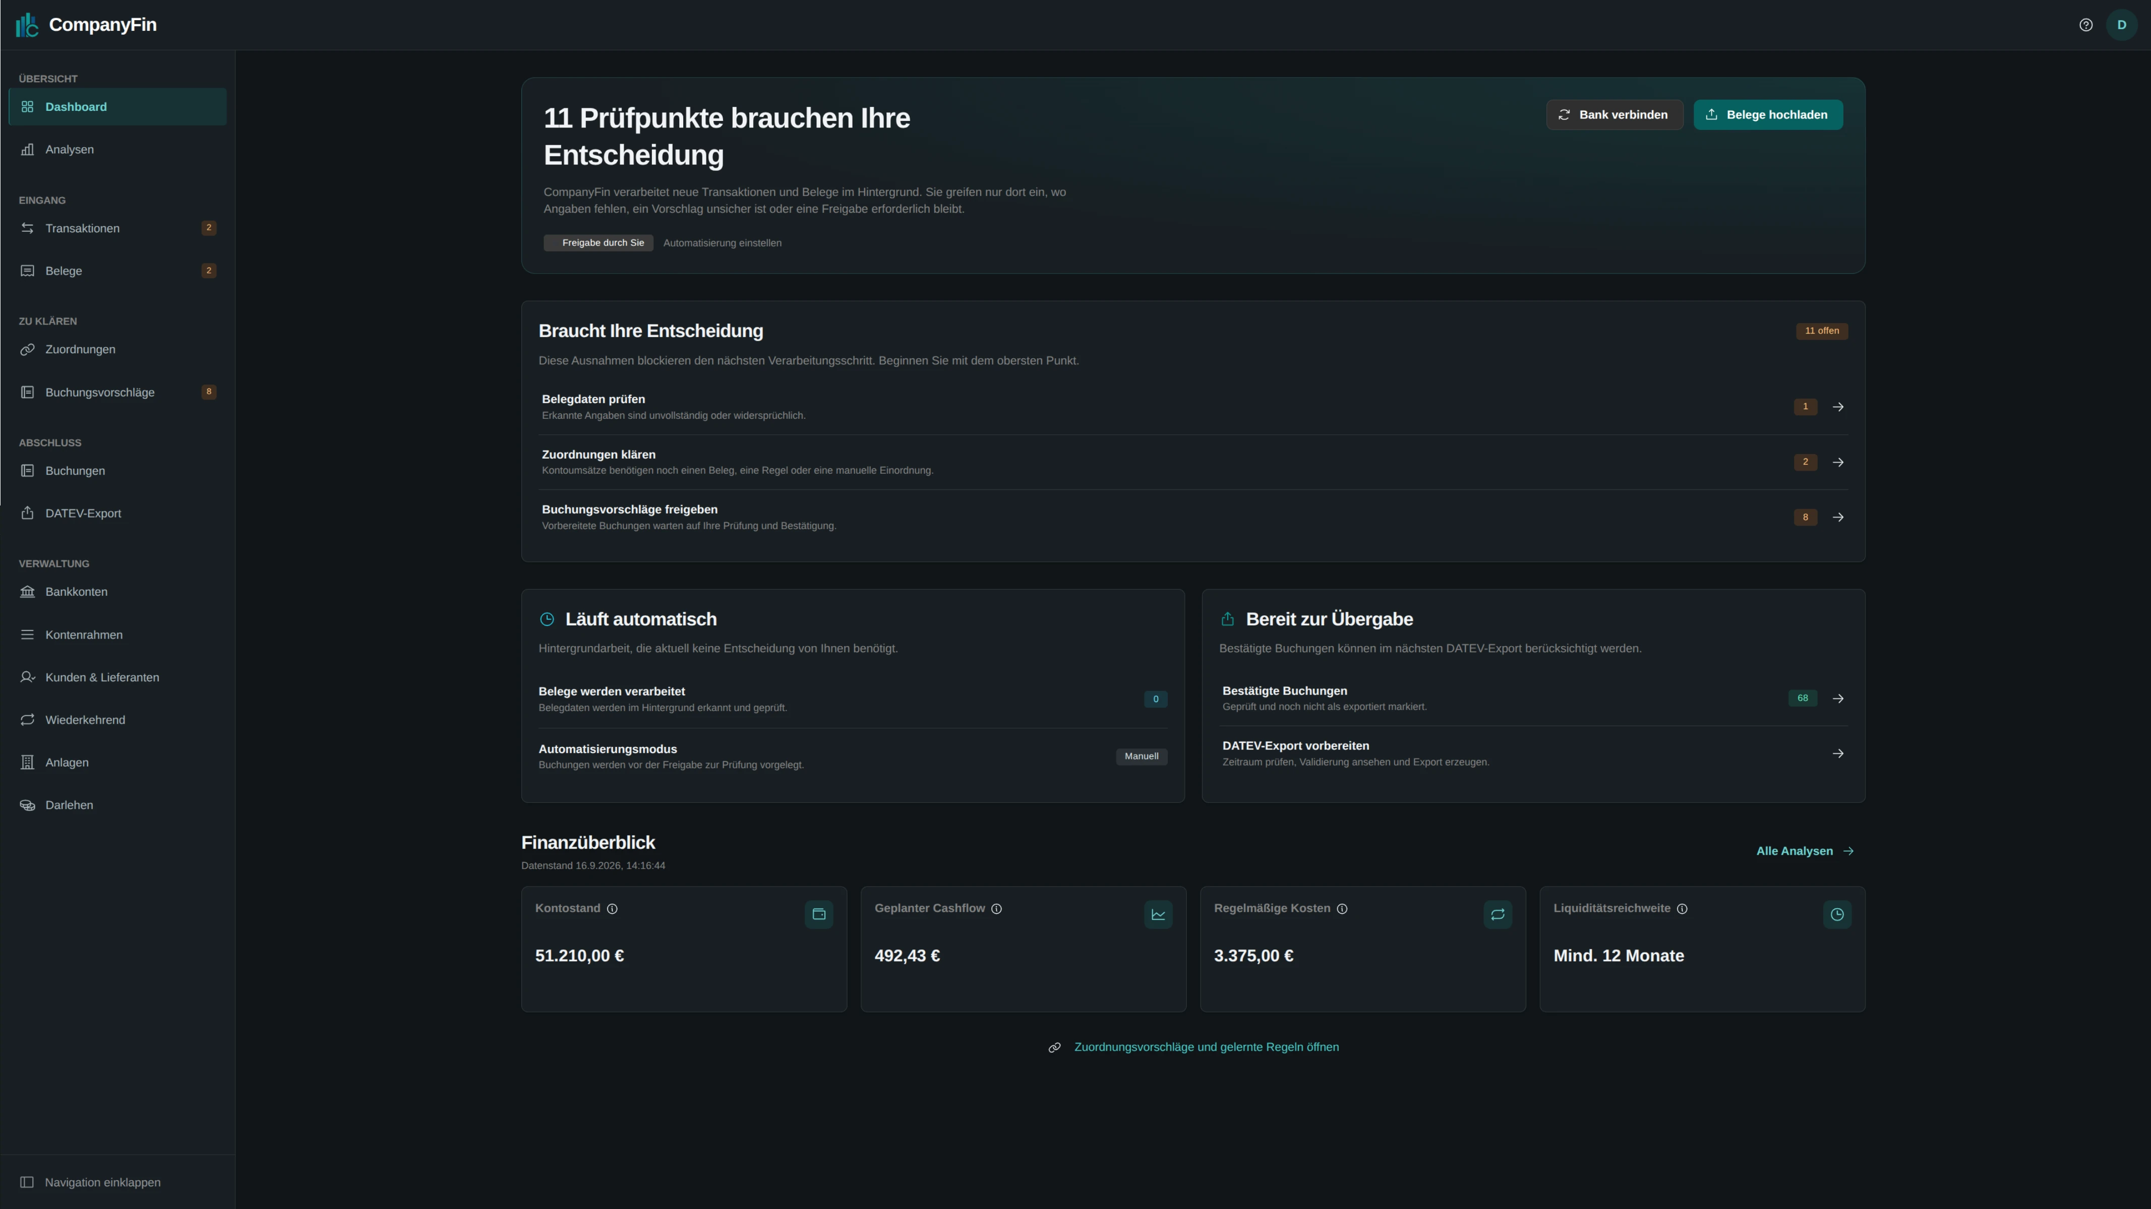Click the arrow for Bestätigte Buchungen

(x=1838, y=698)
